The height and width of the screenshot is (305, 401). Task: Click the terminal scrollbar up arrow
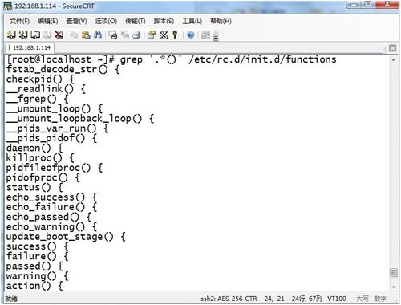click(394, 60)
